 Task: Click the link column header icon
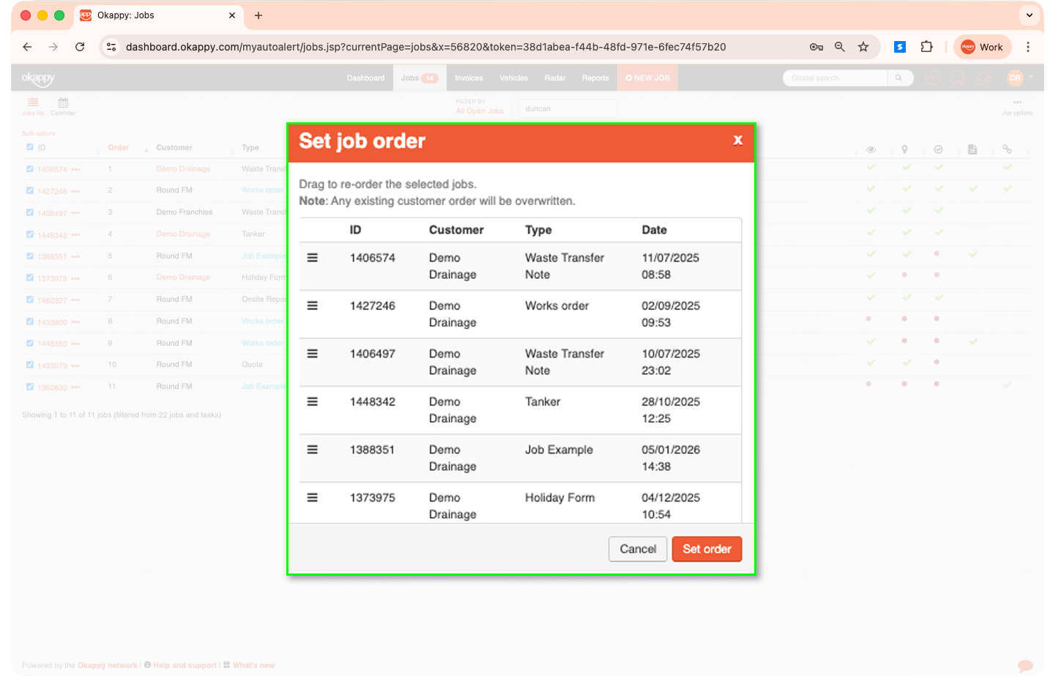tap(1007, 149)
